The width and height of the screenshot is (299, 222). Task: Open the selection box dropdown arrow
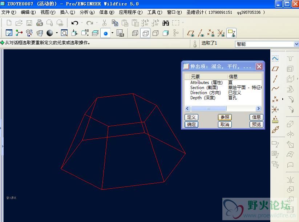tap(183, 23)
